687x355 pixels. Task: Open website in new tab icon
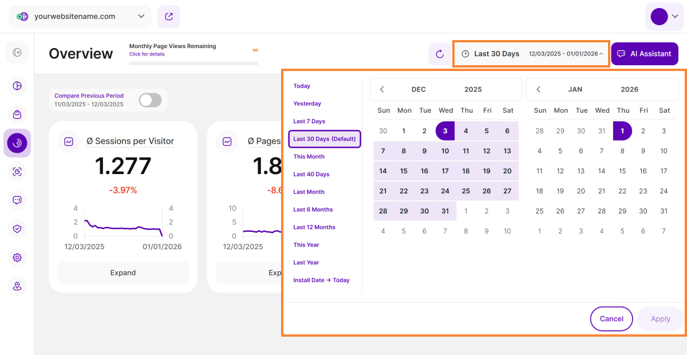tap(169, 17)
